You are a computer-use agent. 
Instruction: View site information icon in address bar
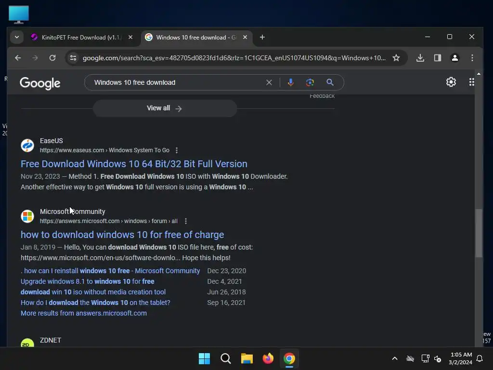point(73,58)
